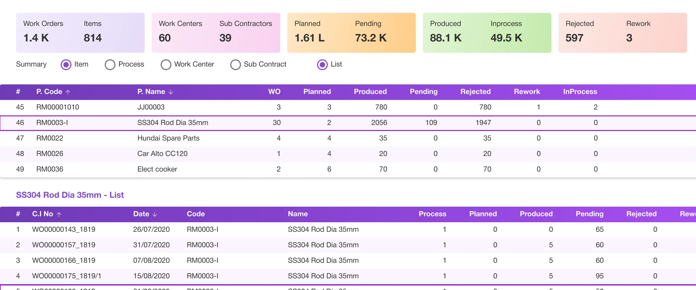Open the Work Orders and Items card
This screenshot has width=696, height=290.
coord(80,33)
